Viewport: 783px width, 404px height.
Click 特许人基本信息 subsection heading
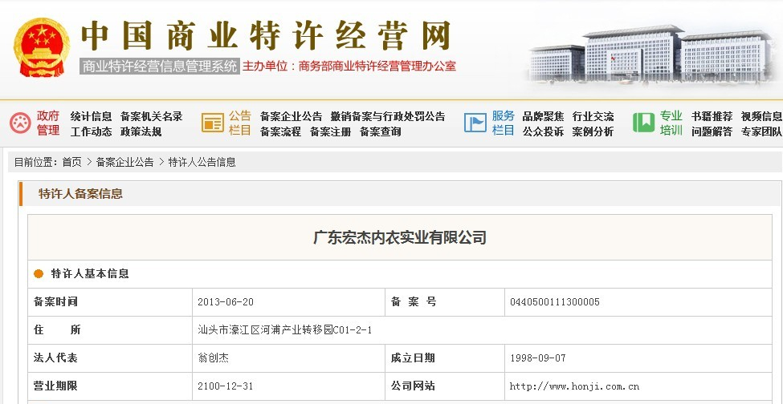point(90,274)
